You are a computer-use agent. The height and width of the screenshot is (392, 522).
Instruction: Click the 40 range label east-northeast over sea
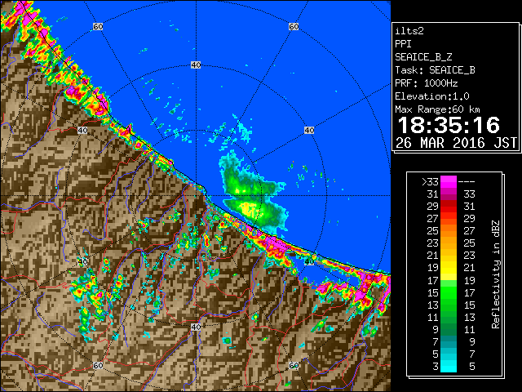(x=309, y=131)
